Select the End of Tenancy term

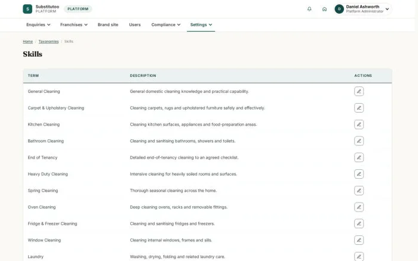[x=42, y=157]
